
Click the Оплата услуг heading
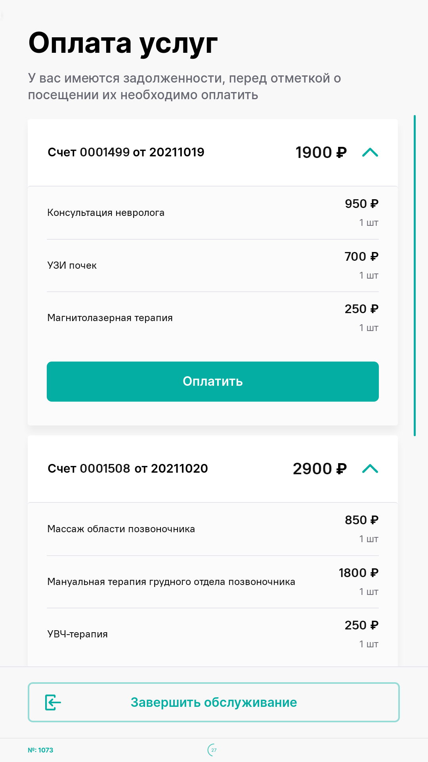click(x=123, y=43)
